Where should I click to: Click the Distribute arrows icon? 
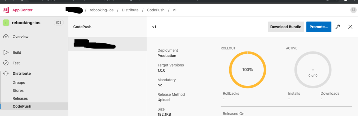6,74
